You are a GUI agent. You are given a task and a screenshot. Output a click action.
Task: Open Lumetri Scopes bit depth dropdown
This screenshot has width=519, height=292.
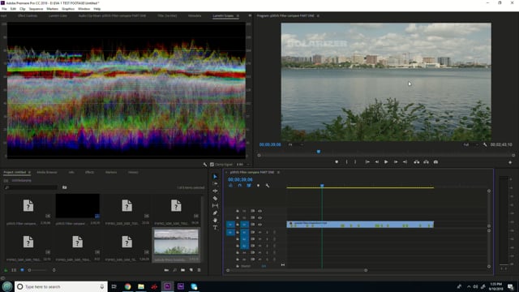point(243,164)
